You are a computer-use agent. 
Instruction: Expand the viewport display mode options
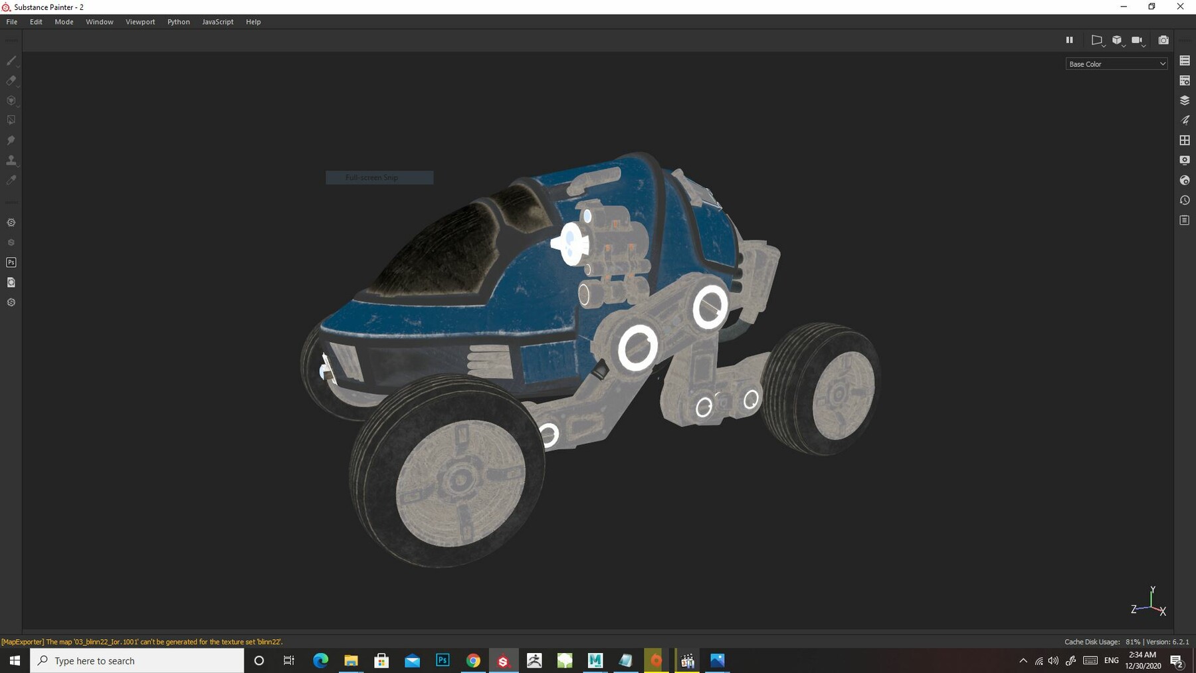pos(1104,46)
